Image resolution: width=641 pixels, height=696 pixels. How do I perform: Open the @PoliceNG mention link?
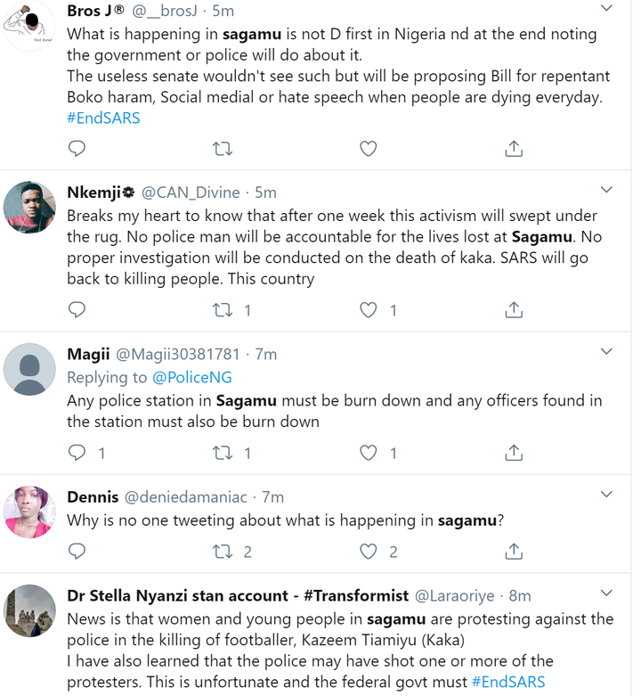[x=192, y=377]
